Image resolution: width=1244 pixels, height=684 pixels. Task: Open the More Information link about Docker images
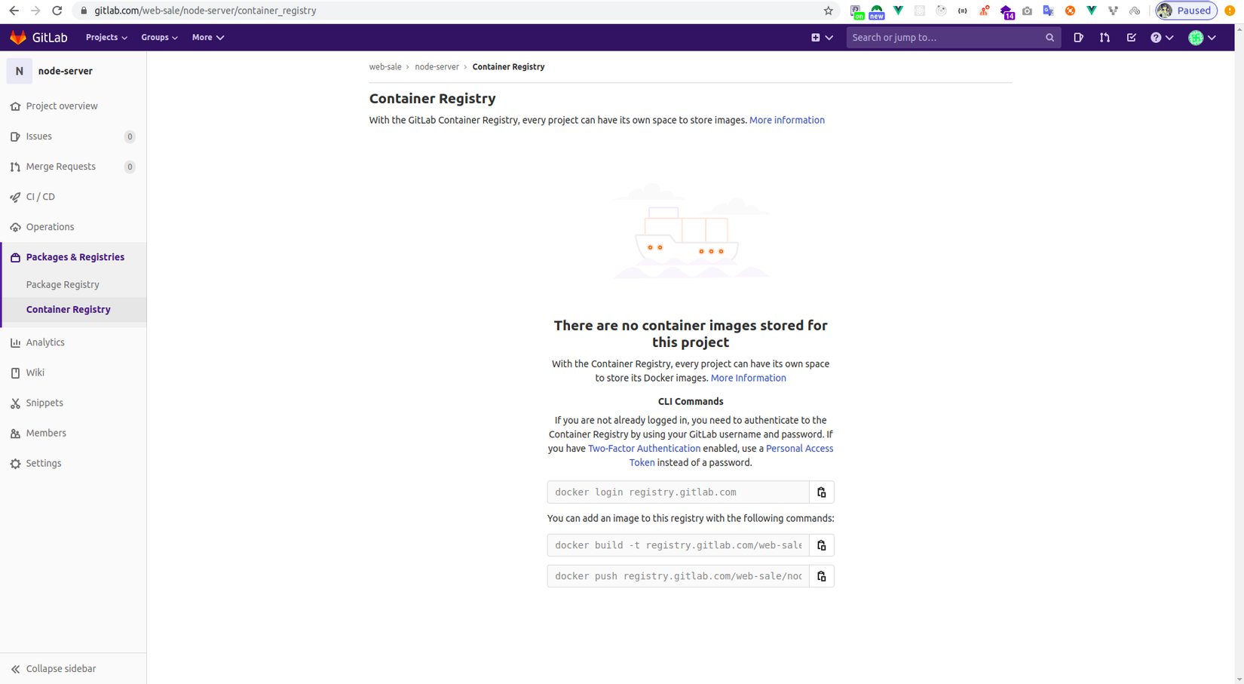point(748,378)
